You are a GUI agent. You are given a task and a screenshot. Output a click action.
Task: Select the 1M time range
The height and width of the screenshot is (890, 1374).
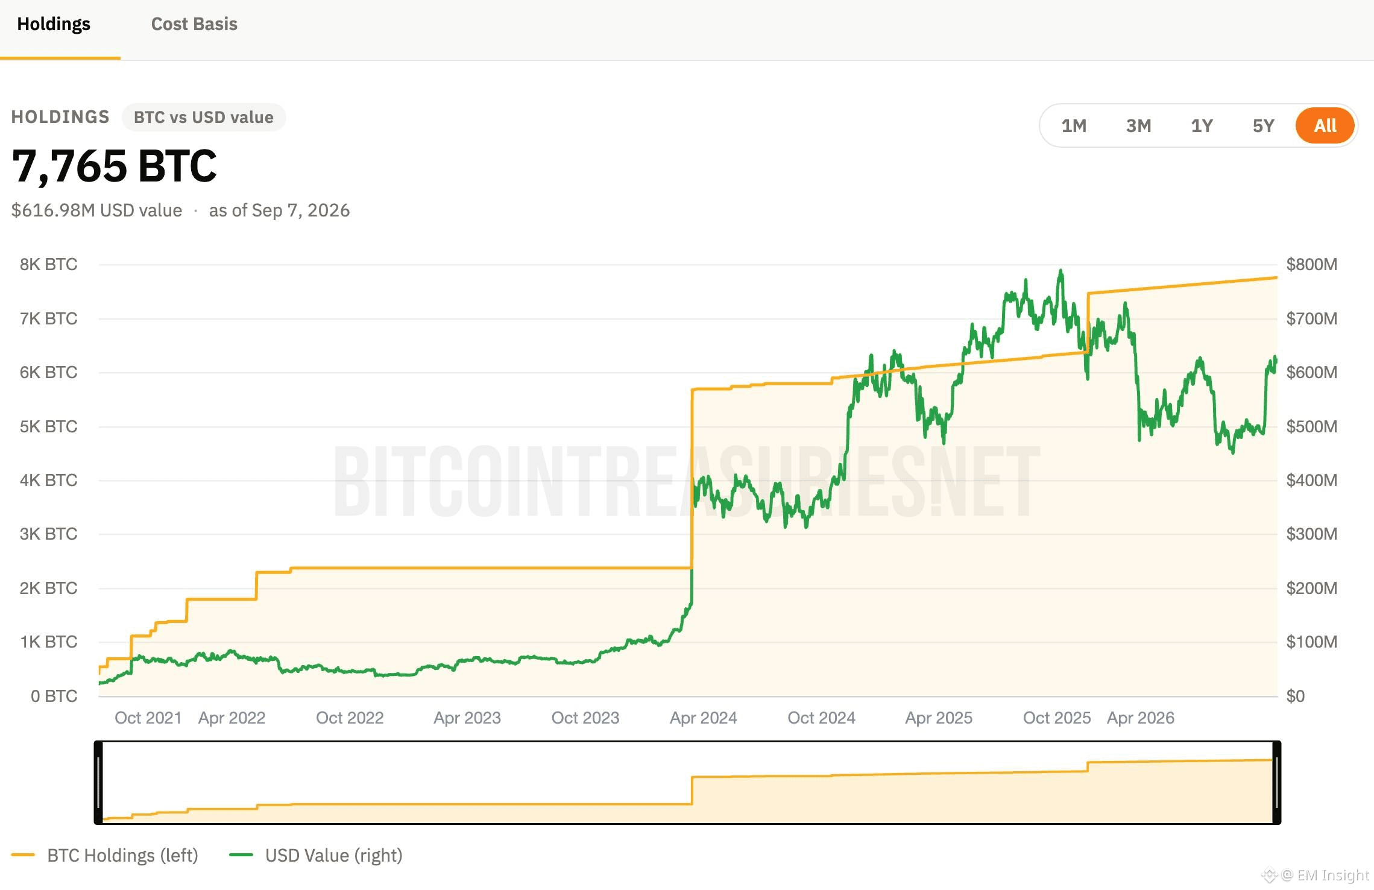point(1074,125)
